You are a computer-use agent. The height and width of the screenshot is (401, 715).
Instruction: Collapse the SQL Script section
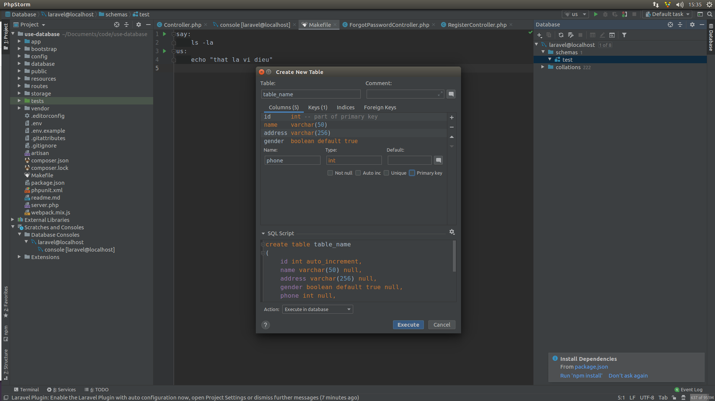pyautogui.click(x=263, y=233)
